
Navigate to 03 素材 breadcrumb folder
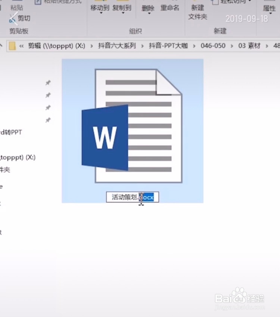coord(249,46)
